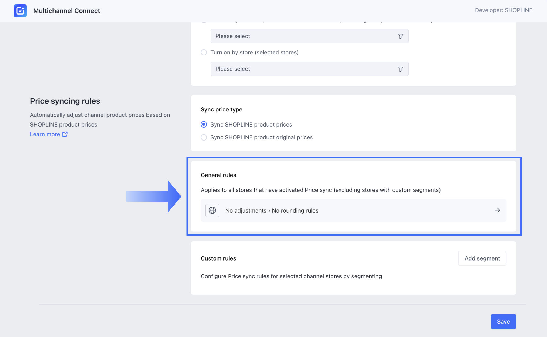
Task: Choose Sync SHOPLINE product original prices
Action: point(204,137)
